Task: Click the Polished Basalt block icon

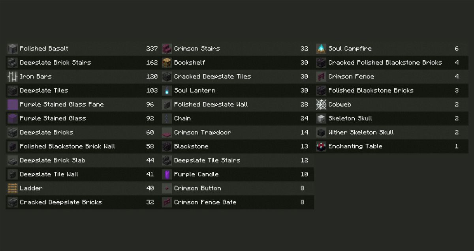Action: (x=13, y=49)
